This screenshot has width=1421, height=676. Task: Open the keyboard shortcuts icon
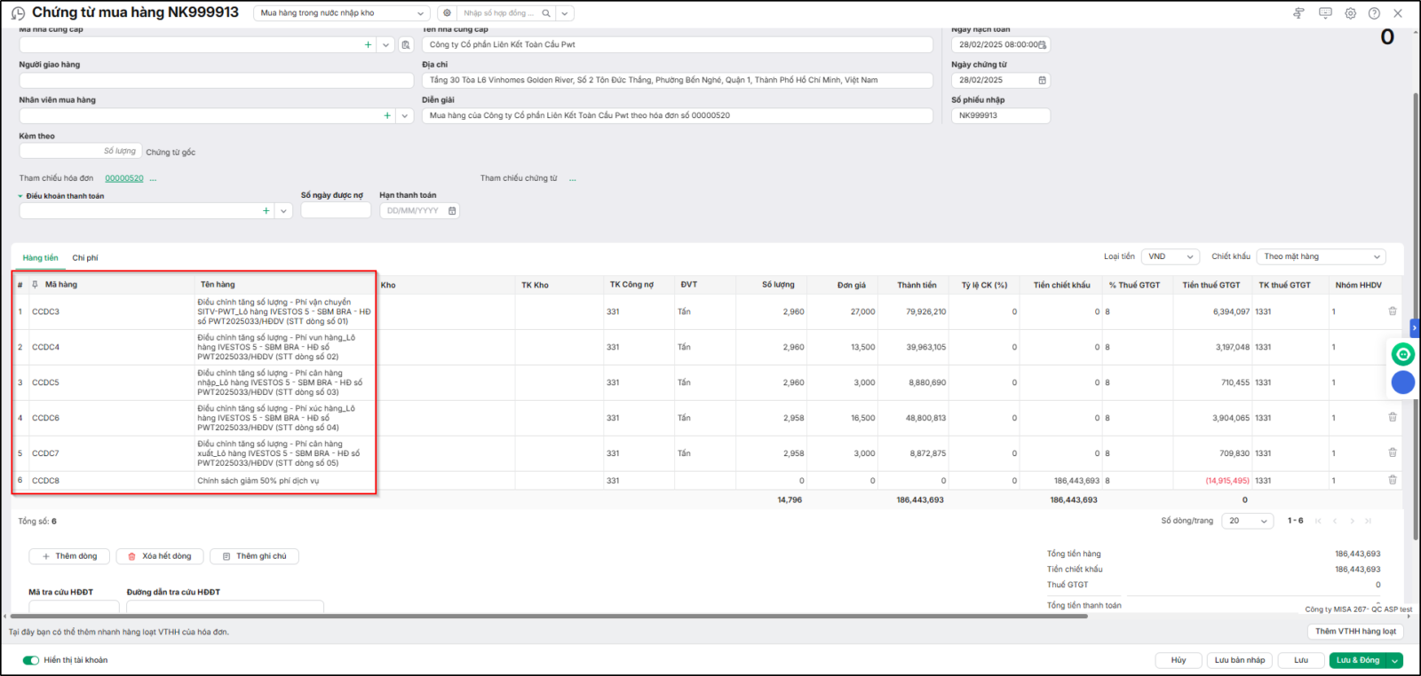click(1325, 13)
